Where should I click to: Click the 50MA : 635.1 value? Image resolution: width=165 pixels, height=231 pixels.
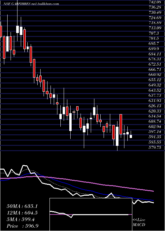pos(22,206)
